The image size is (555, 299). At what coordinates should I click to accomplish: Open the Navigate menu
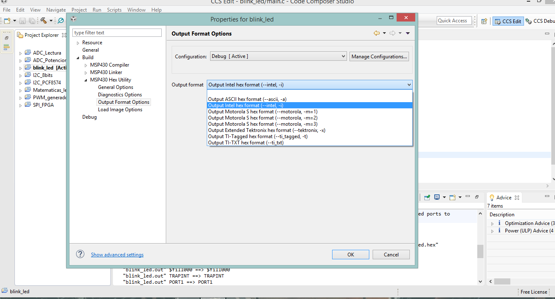coord(56,10)
